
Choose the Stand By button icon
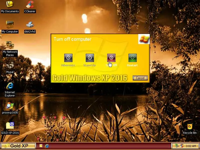(90, 58)
